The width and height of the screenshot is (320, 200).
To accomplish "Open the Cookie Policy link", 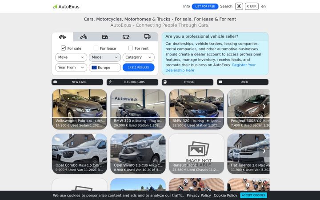I will [x=225, y=195].
